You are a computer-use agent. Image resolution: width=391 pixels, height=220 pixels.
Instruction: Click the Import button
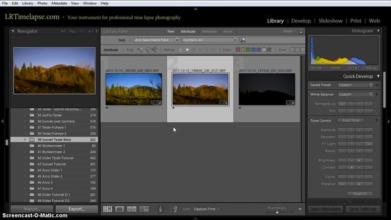(32, 209)
